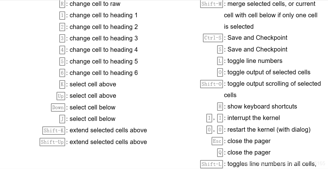
Task: Click the Up key shortcut badge
Action: coord(61,96)
